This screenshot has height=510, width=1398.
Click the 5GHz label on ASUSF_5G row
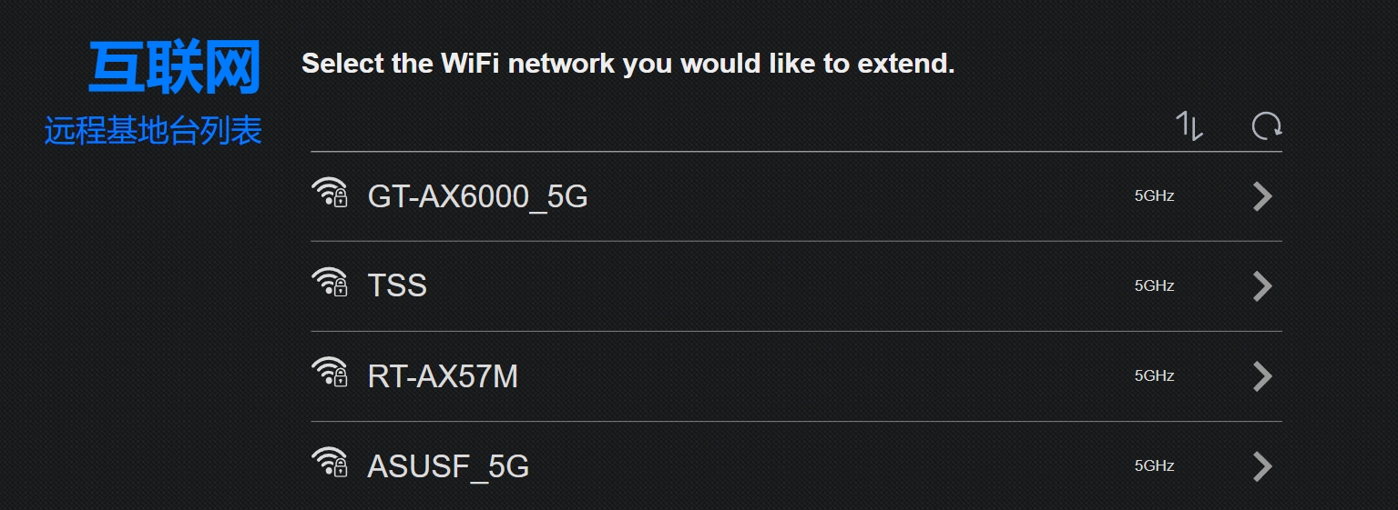1154,465
